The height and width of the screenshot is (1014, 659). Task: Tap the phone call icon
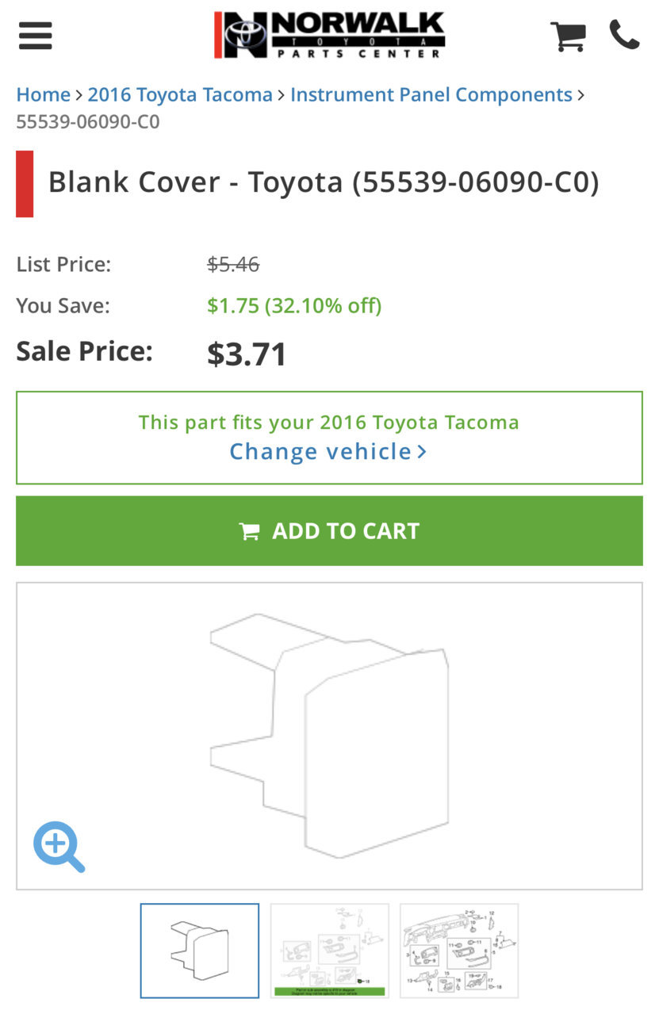(x=624, y=35)
